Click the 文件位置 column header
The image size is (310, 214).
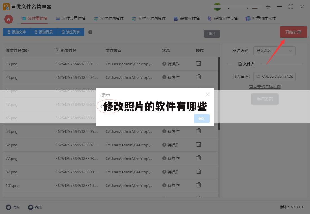[x=114, y=51]
